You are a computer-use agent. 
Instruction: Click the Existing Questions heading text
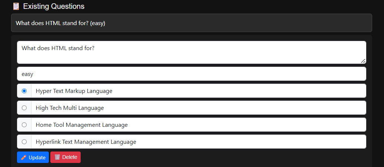coord(54,6)
